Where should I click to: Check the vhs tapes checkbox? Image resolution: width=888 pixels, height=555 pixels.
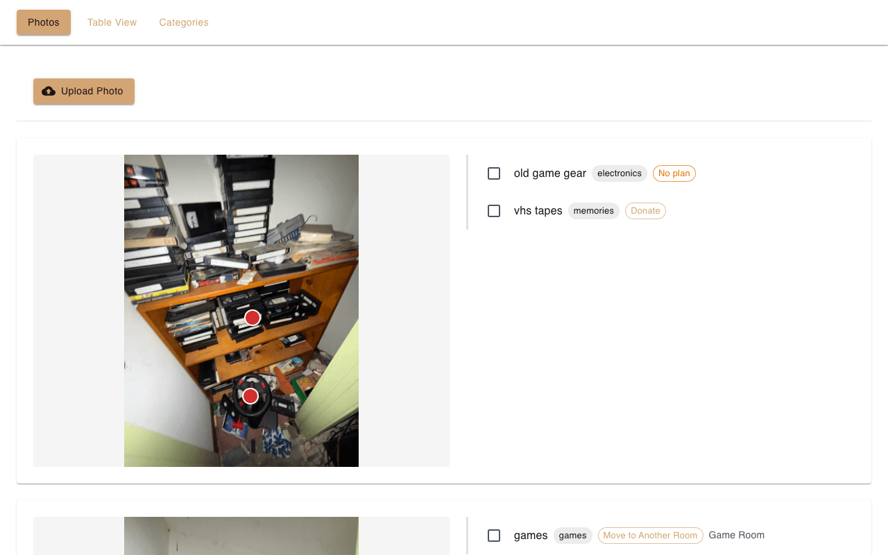[494, 211]
